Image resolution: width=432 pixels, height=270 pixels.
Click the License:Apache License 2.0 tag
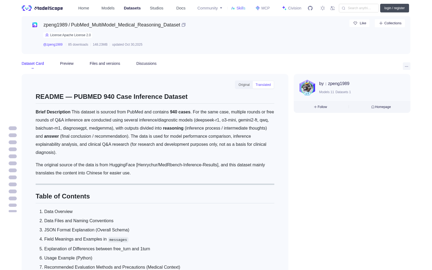pos(68,35)
